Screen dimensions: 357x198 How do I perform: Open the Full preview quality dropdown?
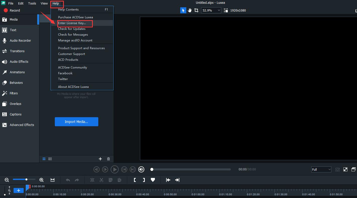coord(321,169)
